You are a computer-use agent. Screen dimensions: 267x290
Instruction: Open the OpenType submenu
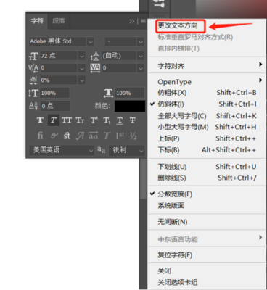(207, 82)
